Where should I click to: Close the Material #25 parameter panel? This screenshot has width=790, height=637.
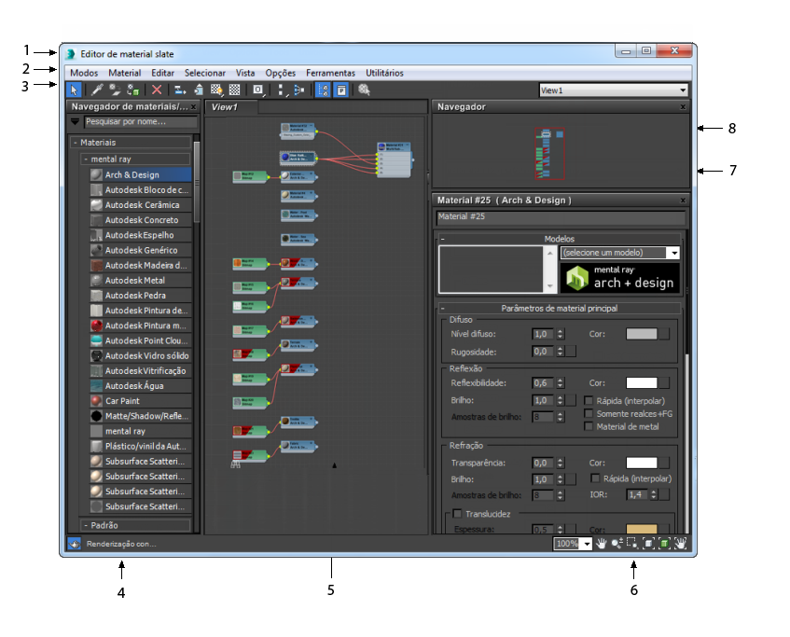click(x=683, y=201)
